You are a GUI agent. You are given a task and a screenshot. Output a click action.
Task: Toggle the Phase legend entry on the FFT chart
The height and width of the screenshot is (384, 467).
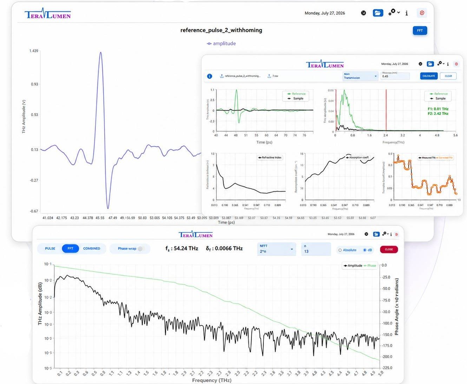[370, 265]
